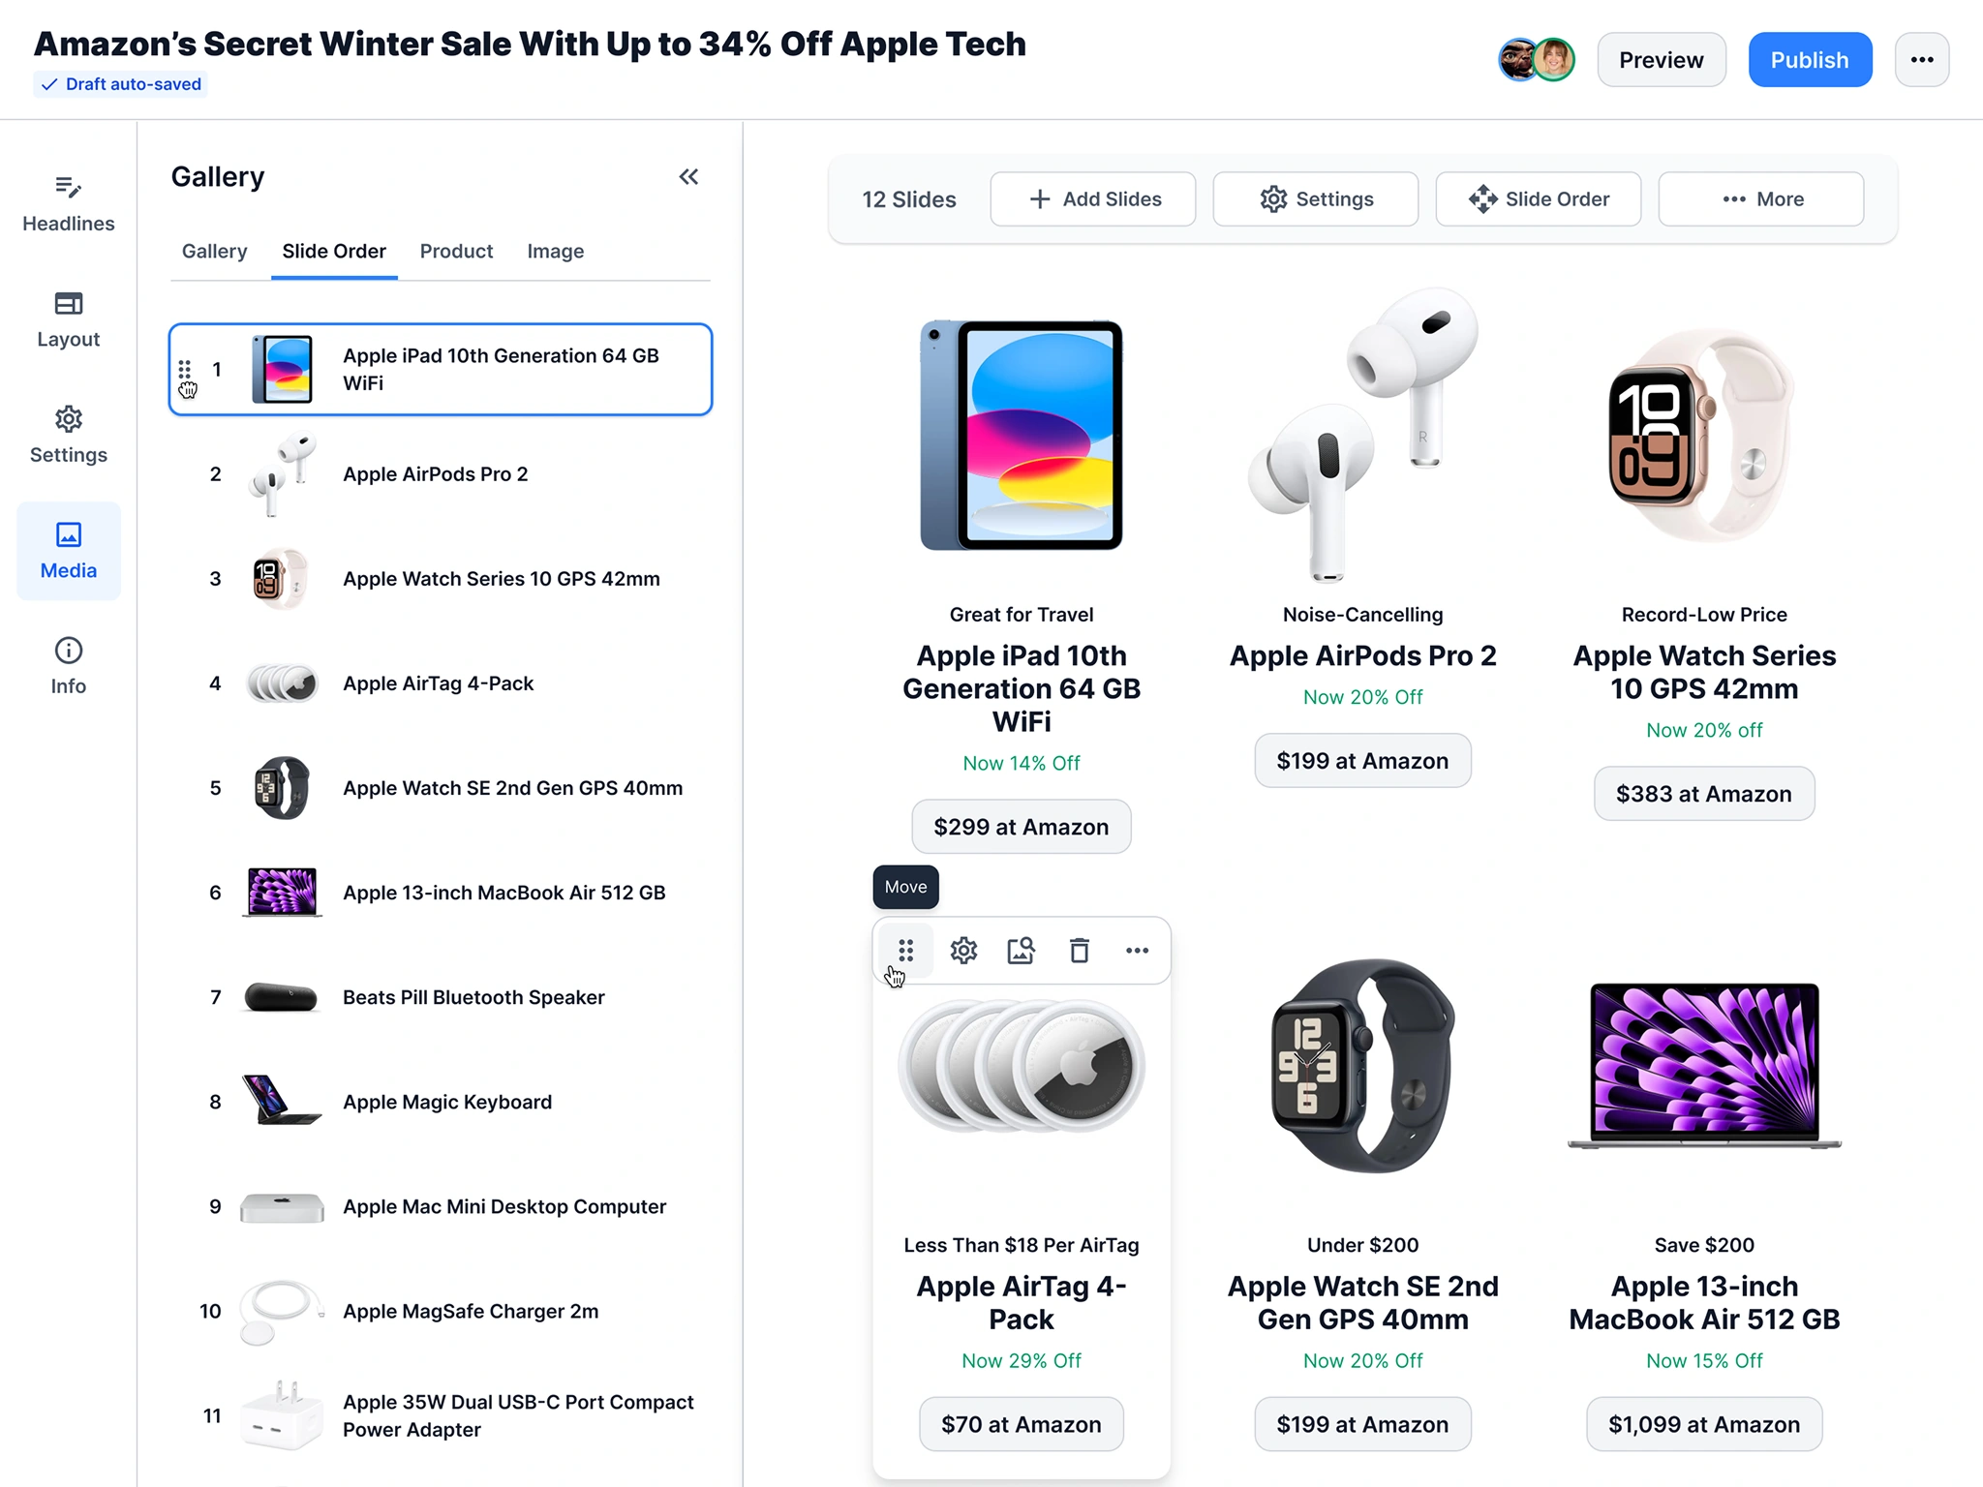Image resolution: width=1983 pixels, height=1487 pixels.
Task: Collapse the Gallery panel with double chevron
Action: click(688, 176)
